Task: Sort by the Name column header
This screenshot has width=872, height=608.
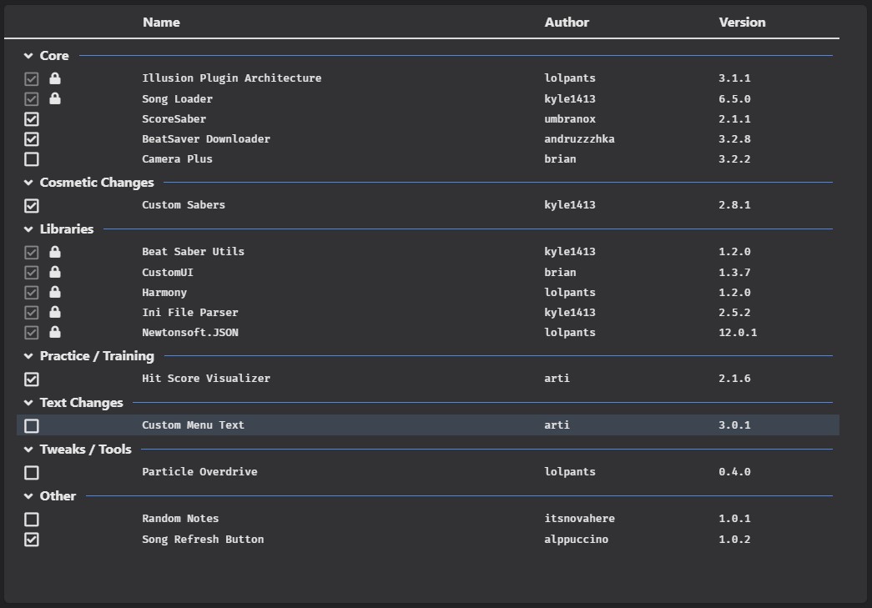Action: (161, 23)
